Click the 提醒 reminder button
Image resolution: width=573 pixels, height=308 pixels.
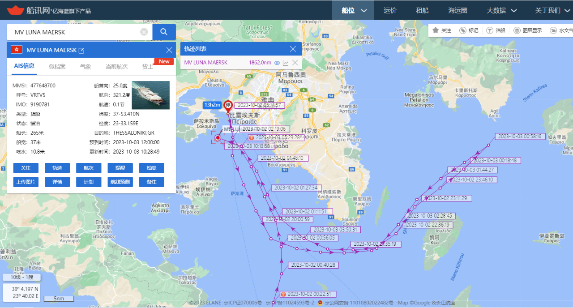coord(120,168)
